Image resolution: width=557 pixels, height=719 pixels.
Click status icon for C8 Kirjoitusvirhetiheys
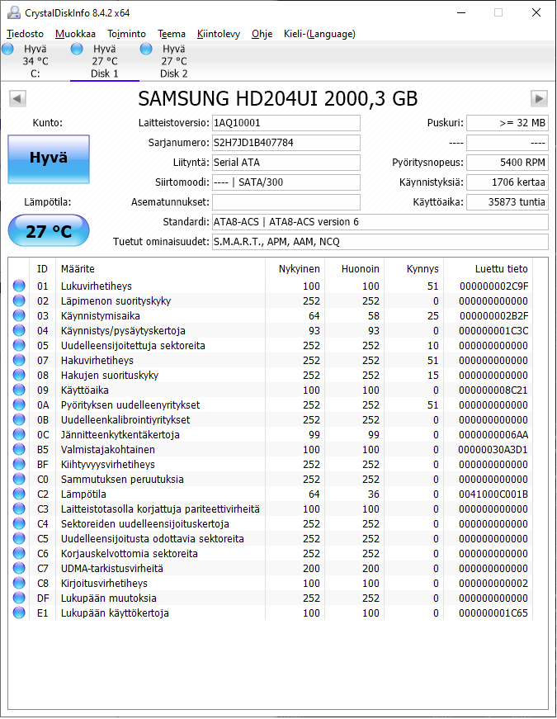tap(19, 584)
